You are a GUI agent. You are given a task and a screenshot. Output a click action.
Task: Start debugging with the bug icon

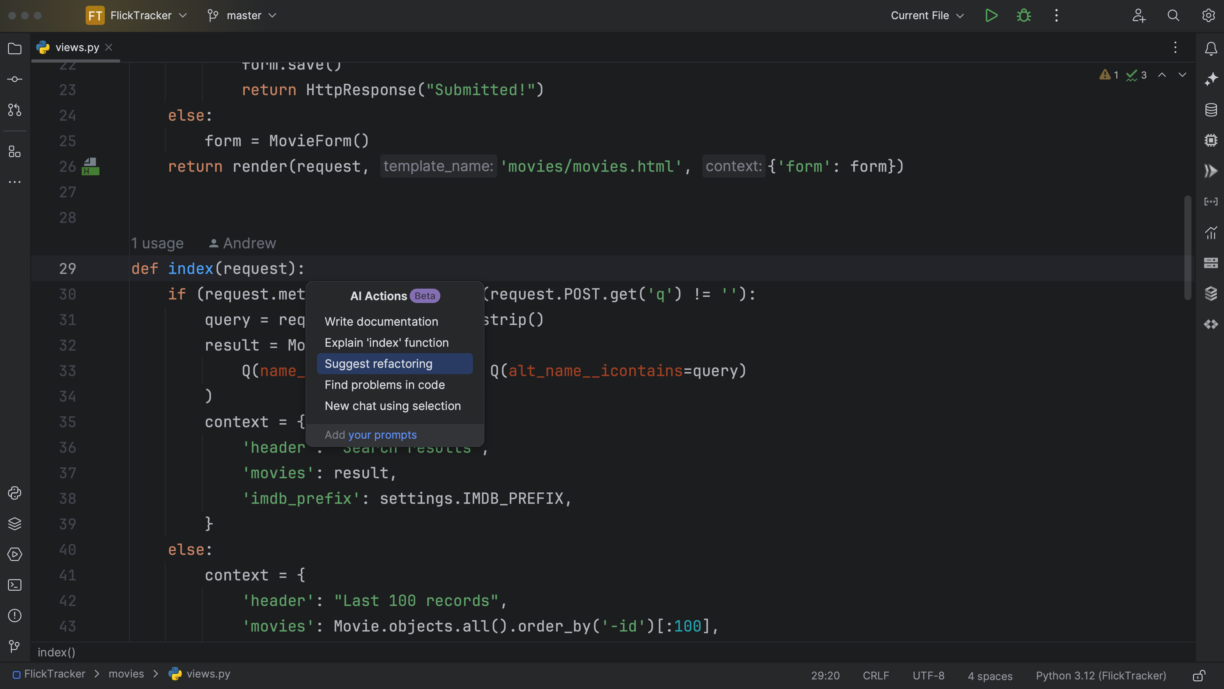click(x=1024, y=15)
